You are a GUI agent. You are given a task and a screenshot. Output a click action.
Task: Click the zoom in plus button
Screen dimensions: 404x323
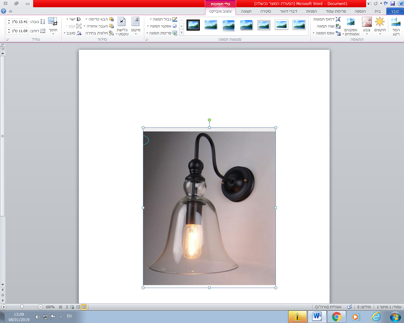[4, 307]
